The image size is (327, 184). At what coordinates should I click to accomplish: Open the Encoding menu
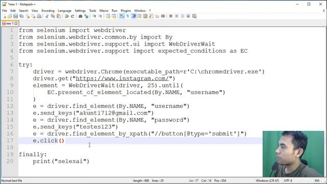[48, 11]
